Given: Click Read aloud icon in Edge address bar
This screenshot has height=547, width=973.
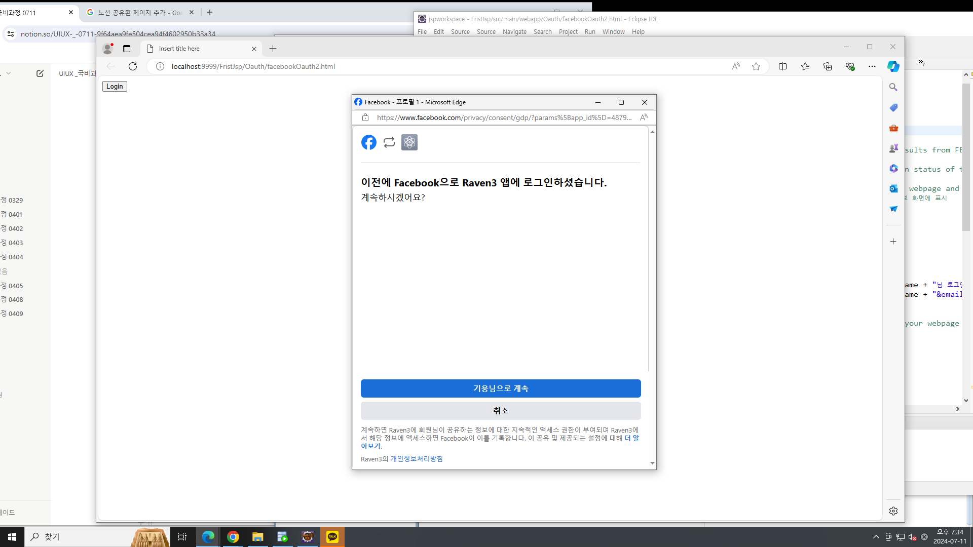Looking at the screenshot, I should (736, 66).
